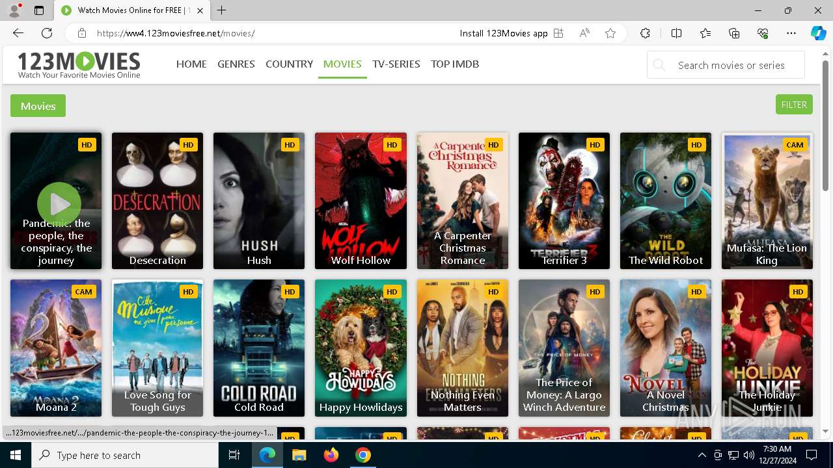The image size is (833, 468).
Task: Activate the Read aloud icon
Action: [x=584, y=33]
